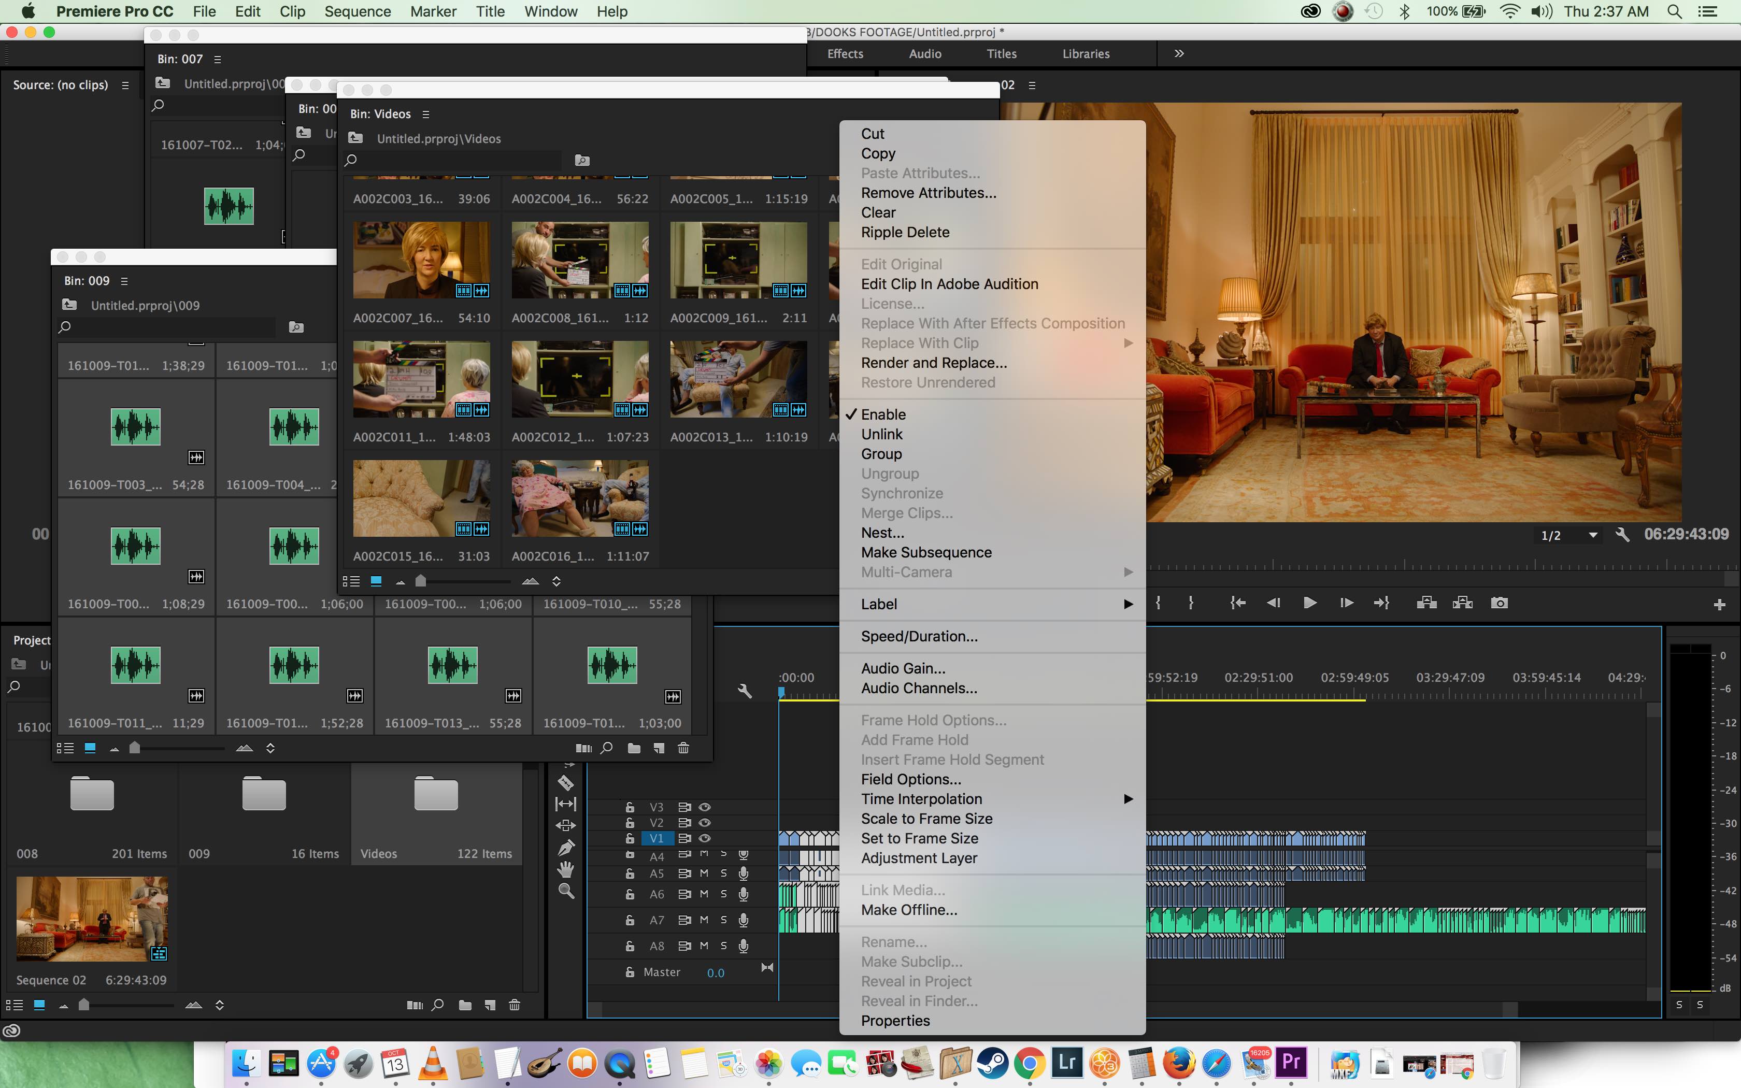Enable voice-over record on A8
This screenshot has height=1088, width=1741.
point(744,946)
